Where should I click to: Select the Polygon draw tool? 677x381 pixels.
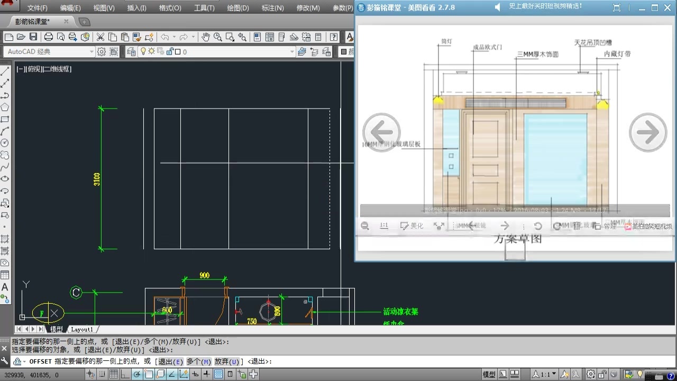coord(5,107)
